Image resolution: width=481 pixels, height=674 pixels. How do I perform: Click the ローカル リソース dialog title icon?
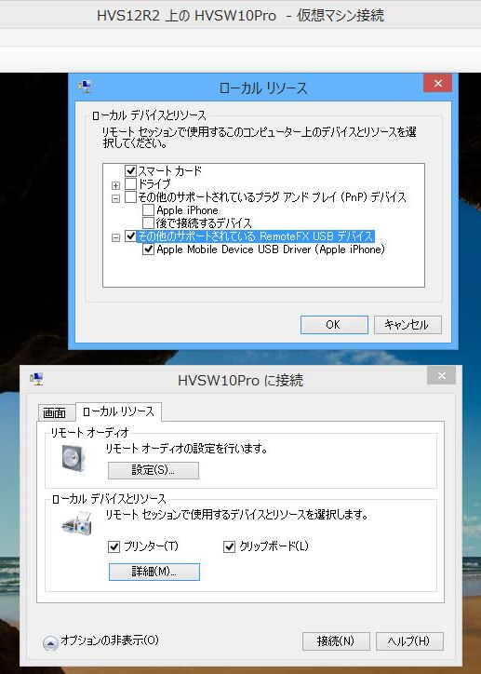(x=86, y=87)
